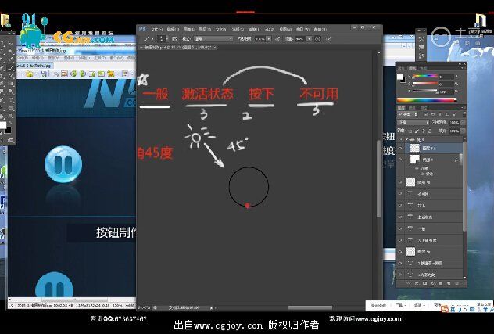Click the H value input field
Screen dimensions: 494x334
(446, 77)
